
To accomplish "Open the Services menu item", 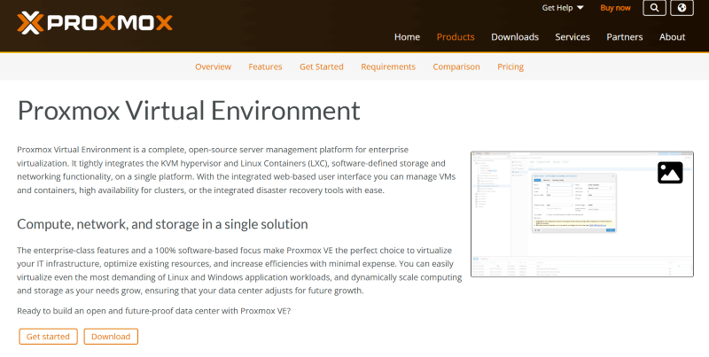I will pos(572,37).
